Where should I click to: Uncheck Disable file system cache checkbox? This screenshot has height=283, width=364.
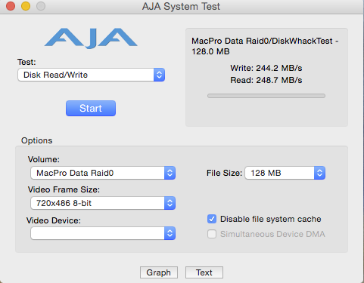[x=212, y=219]
